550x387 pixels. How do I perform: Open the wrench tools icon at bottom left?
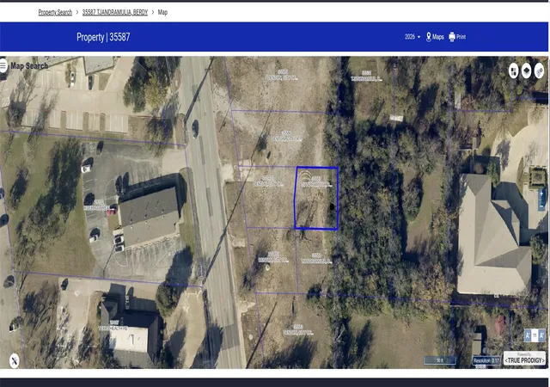14,360
